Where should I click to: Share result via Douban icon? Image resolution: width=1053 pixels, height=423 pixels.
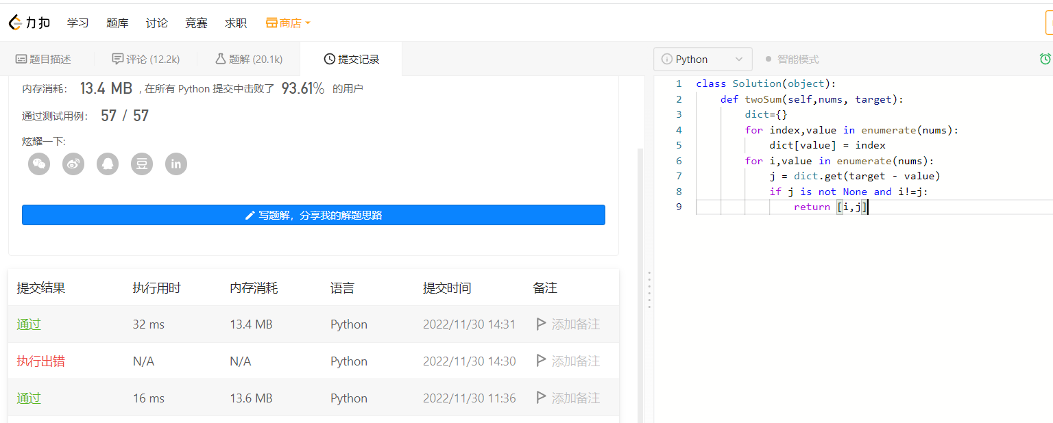pyautogui.click(x=142, y=164)
